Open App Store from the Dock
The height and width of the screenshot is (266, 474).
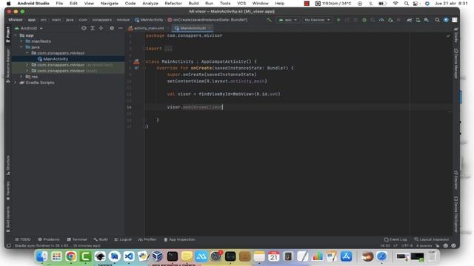click(346, 256)
